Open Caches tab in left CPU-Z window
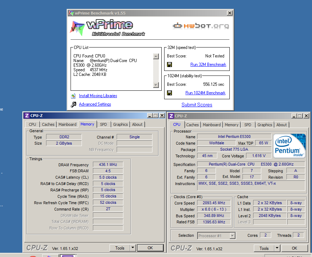The width and height of the screenshot is (312, 257). click(48, 124)
